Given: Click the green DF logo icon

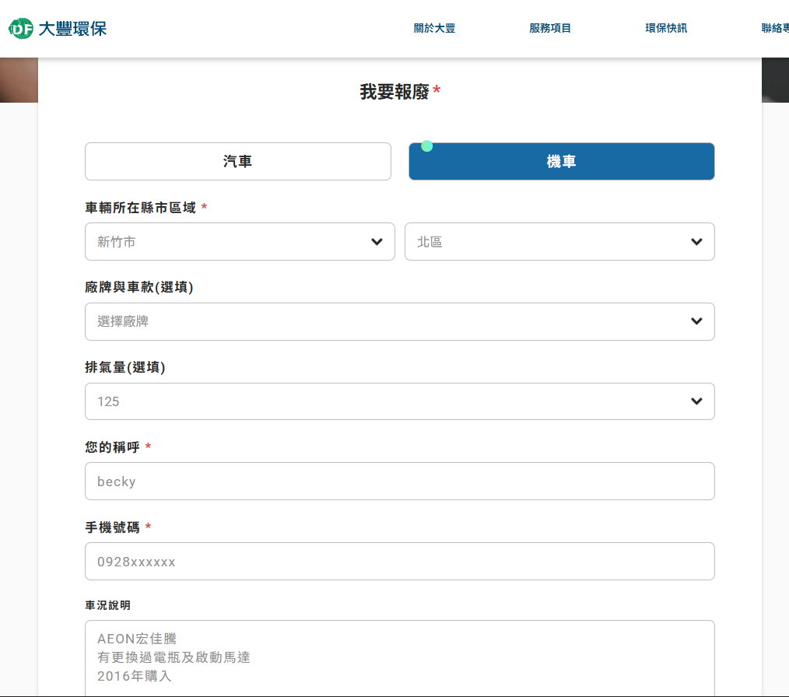Looking at the screenshot, I should pos(21,29).
